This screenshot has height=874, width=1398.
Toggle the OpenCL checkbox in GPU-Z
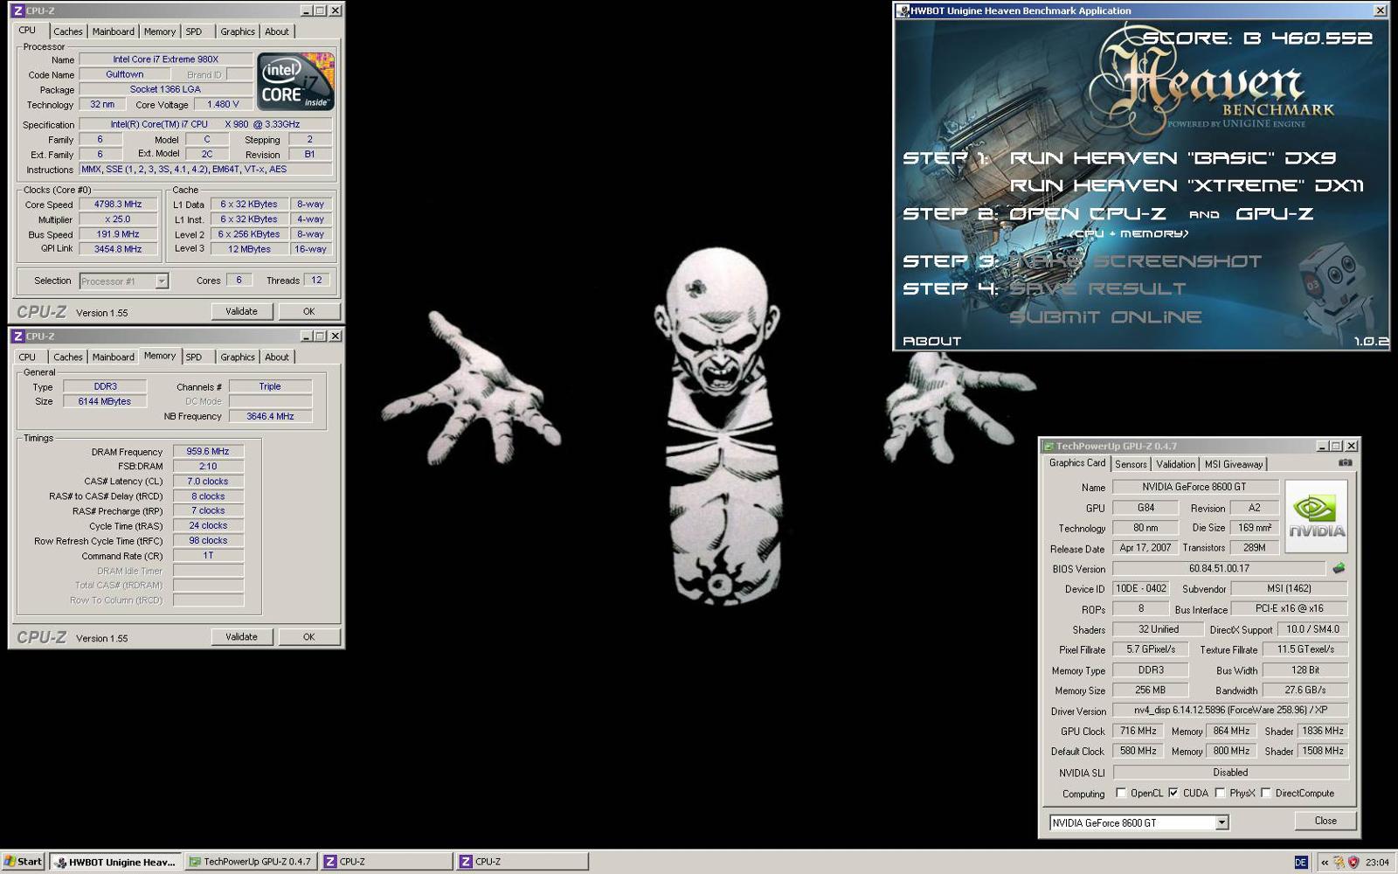coord(1121,793)
